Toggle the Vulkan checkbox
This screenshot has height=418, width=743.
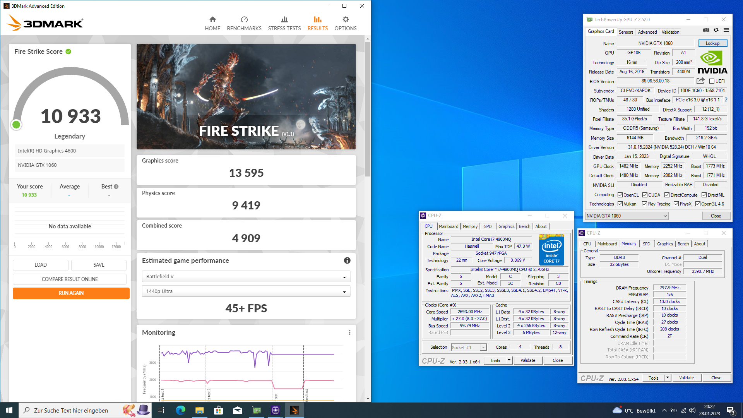point(620,204)
